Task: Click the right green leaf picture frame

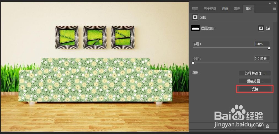Action: coord(123,37)
